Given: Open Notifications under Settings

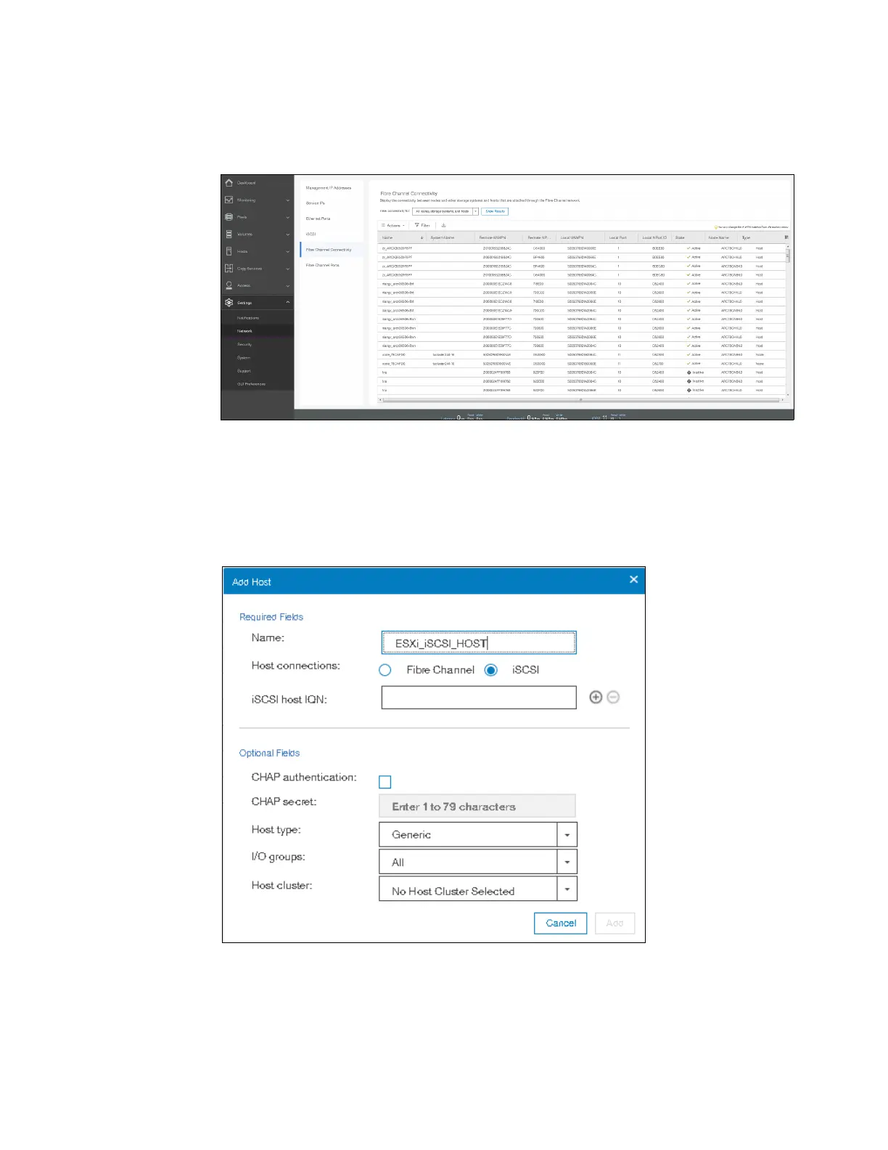Looking at the screenshot, I should click(248, 318).
